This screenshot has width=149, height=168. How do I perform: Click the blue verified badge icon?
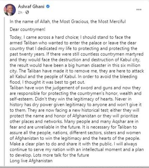(48, 6)
